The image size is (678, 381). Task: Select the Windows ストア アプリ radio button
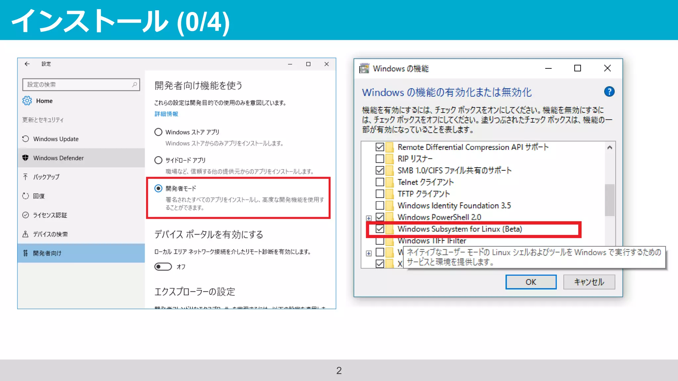(x=158, y=132)
